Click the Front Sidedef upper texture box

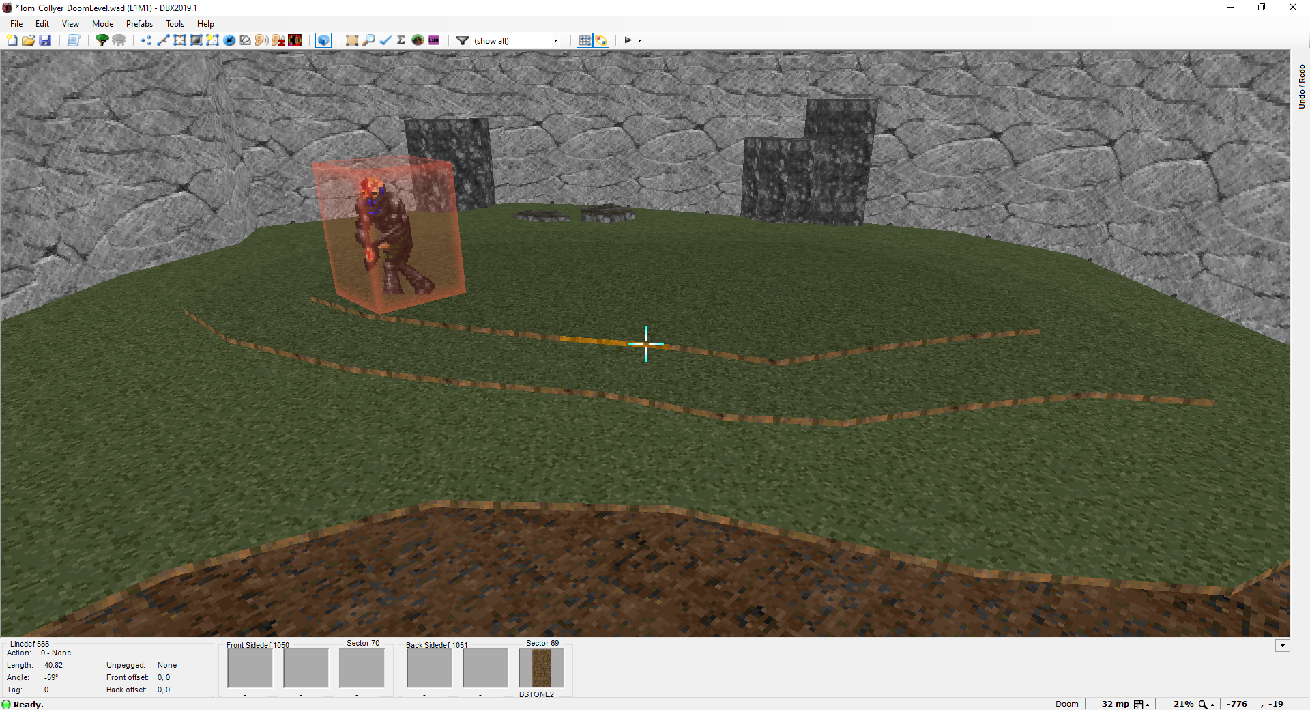pos(250,668)
